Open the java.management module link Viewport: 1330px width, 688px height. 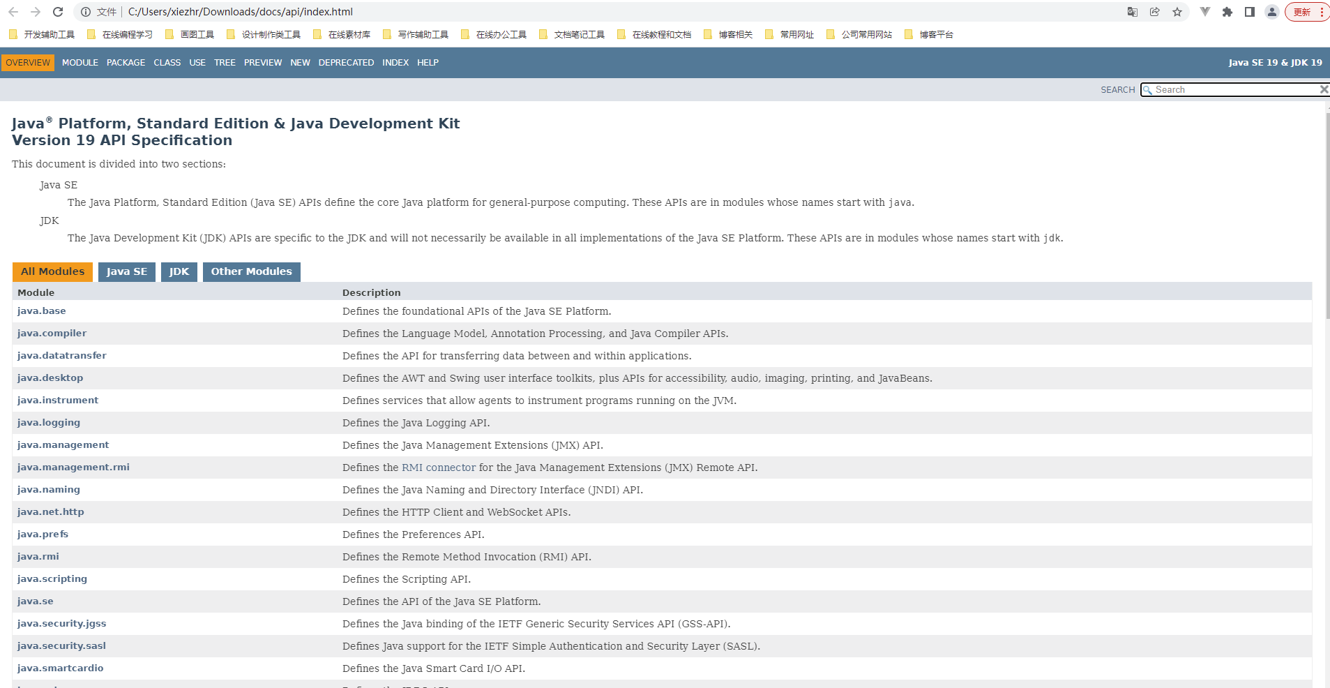[x=63, y=445]
